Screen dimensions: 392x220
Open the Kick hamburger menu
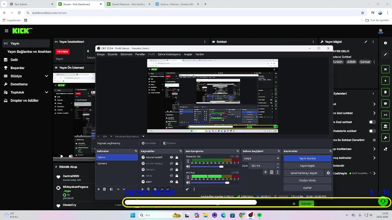click(6, 31)
